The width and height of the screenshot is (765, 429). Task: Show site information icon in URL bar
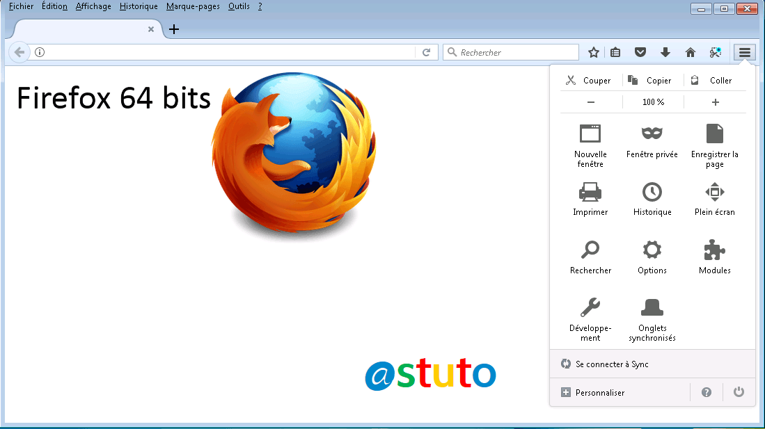(40, 52)
